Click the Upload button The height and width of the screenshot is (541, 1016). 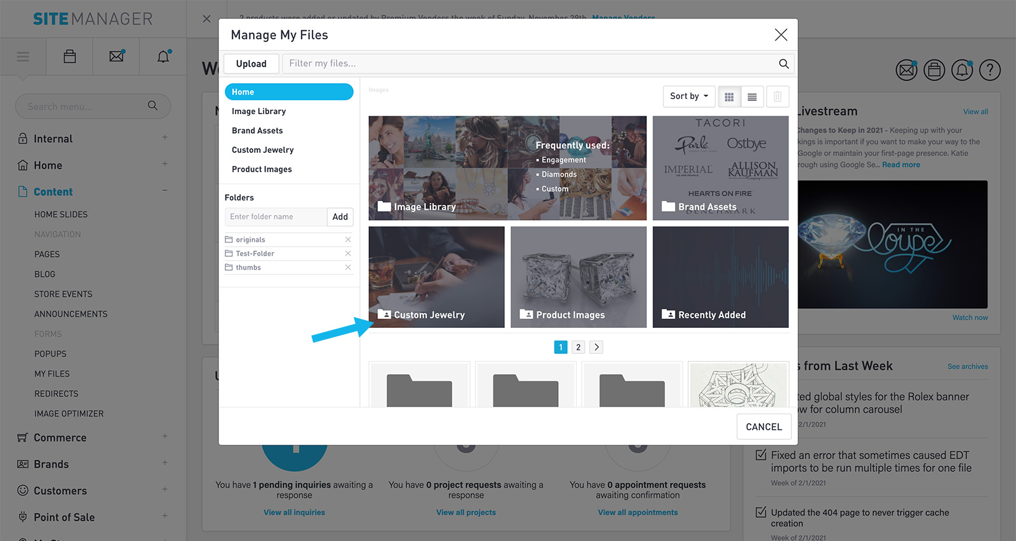click(251, 63)
